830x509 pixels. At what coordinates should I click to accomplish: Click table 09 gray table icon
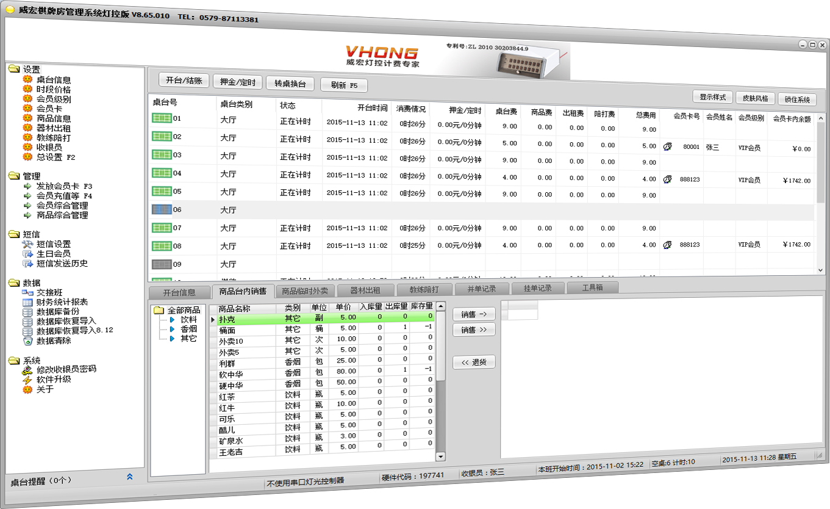[162, 264]
